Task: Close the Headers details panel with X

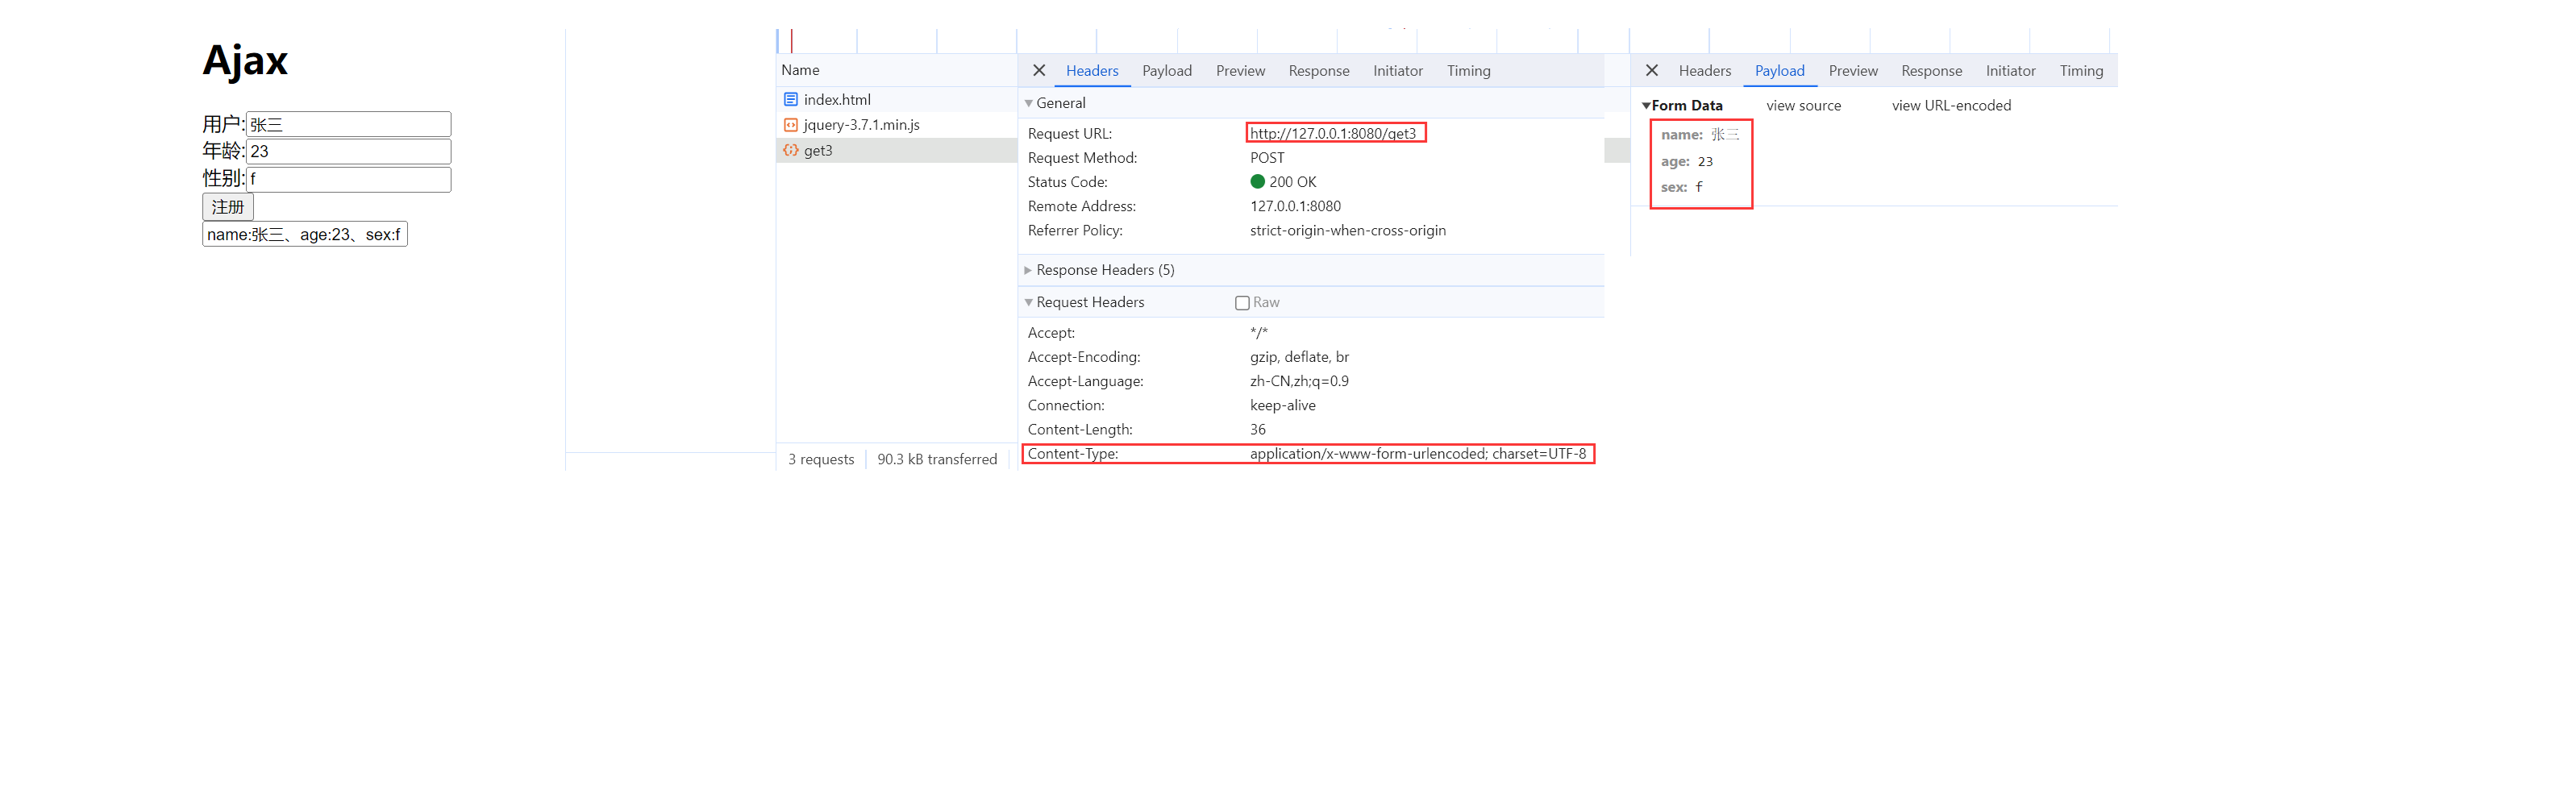Action: pyautogui.click(x=1038, y=70)
